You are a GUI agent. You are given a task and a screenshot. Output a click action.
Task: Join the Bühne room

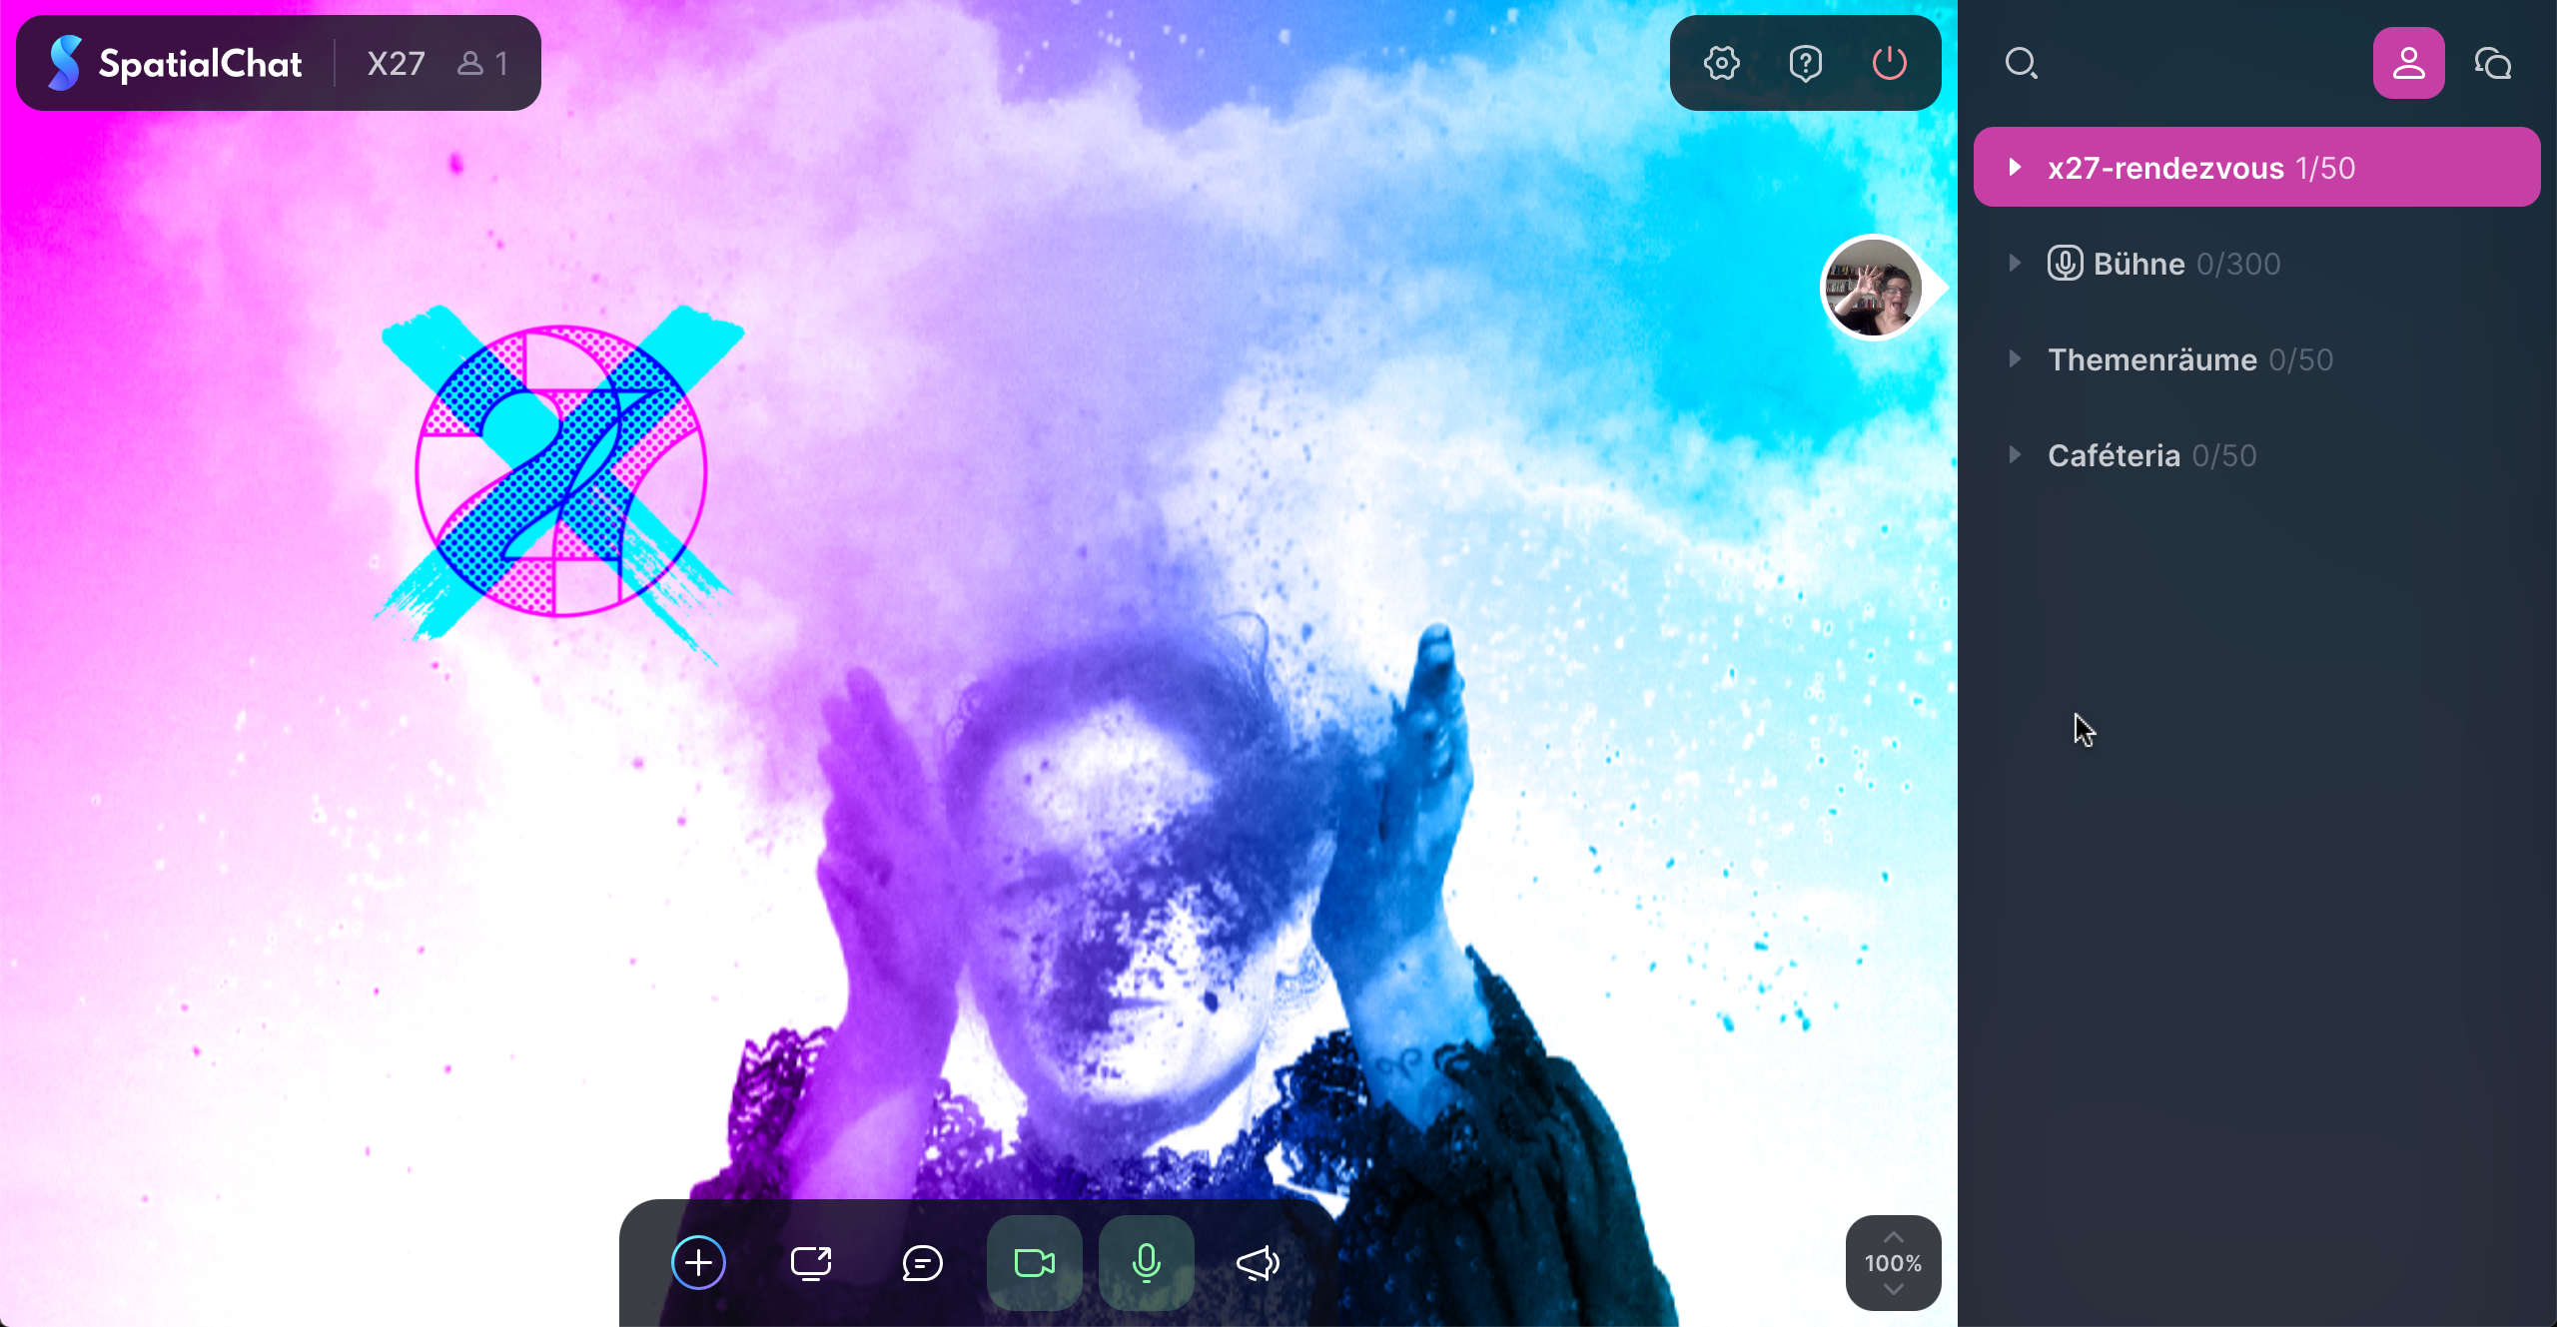(2256, 263)
